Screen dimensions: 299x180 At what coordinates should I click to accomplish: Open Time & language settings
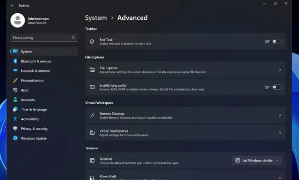[44, 109]
